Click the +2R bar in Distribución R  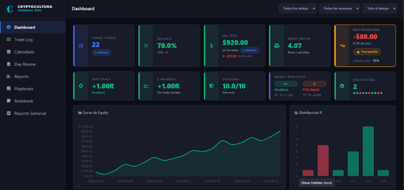click(x=368, y=151)
